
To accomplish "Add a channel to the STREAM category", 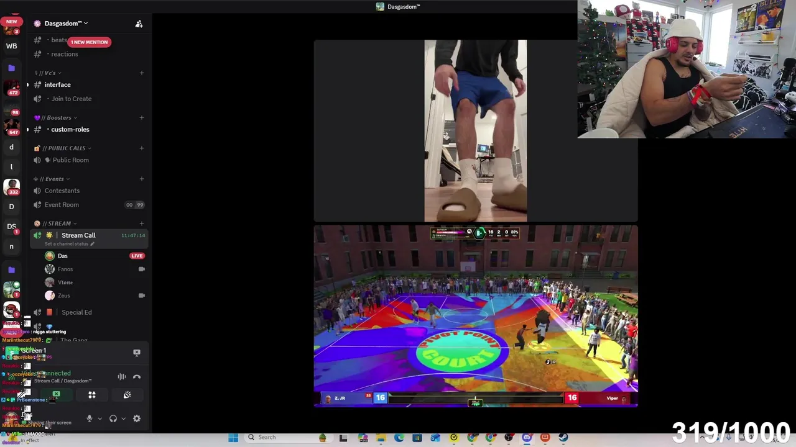I will pos(141,223).
